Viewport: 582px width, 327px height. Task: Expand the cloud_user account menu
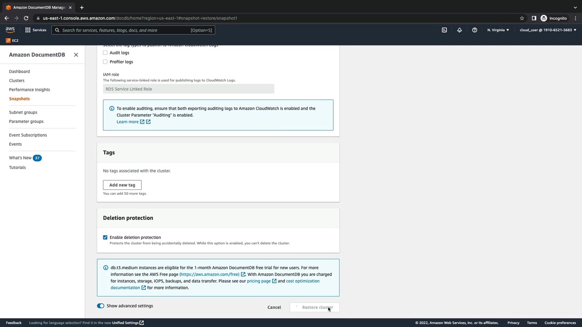coord(547,30)
